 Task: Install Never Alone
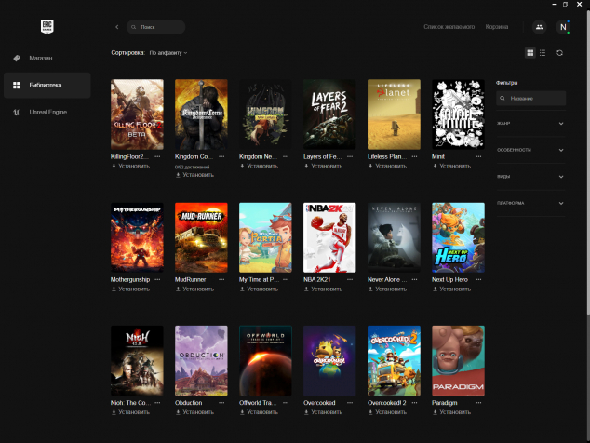387,289
